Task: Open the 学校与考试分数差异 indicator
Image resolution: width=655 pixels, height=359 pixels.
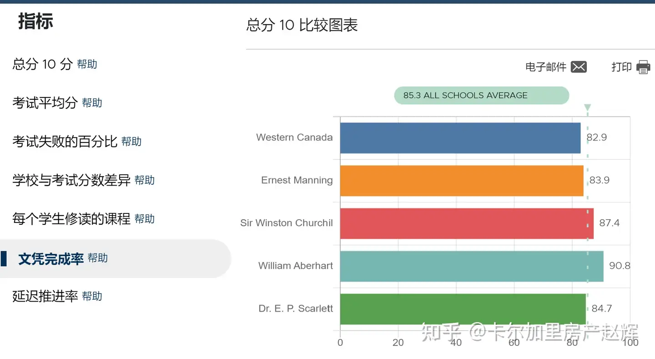Action: point(71,180)
